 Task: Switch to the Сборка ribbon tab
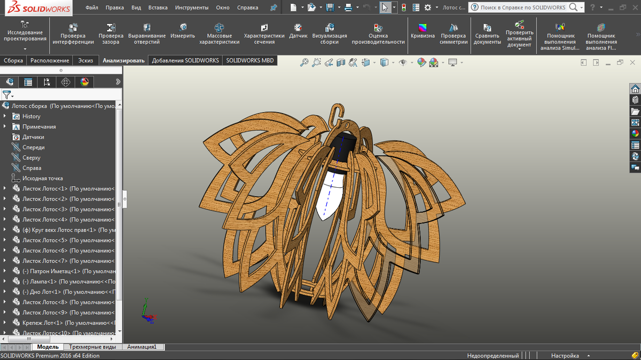[x=13, y=61]
